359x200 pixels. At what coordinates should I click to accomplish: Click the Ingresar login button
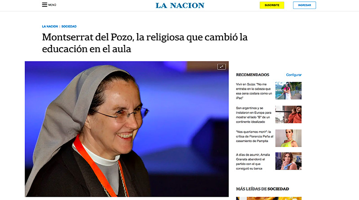(x=304, y=5)
